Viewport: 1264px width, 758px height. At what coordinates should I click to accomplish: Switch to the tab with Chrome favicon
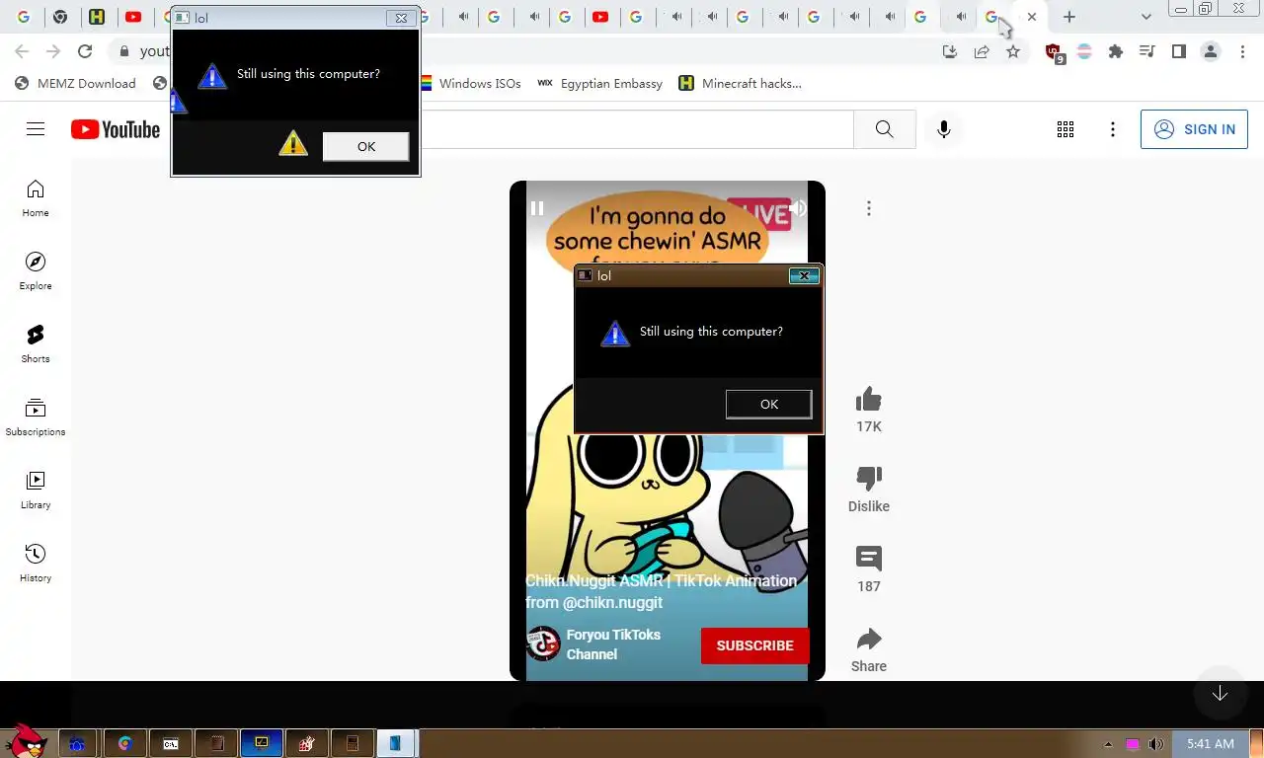pos(60,17)
